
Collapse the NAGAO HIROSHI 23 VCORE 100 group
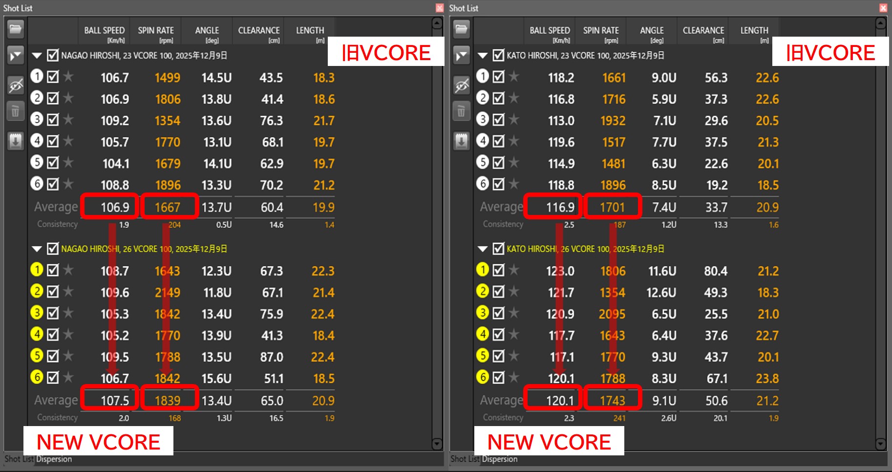point(37,56)
